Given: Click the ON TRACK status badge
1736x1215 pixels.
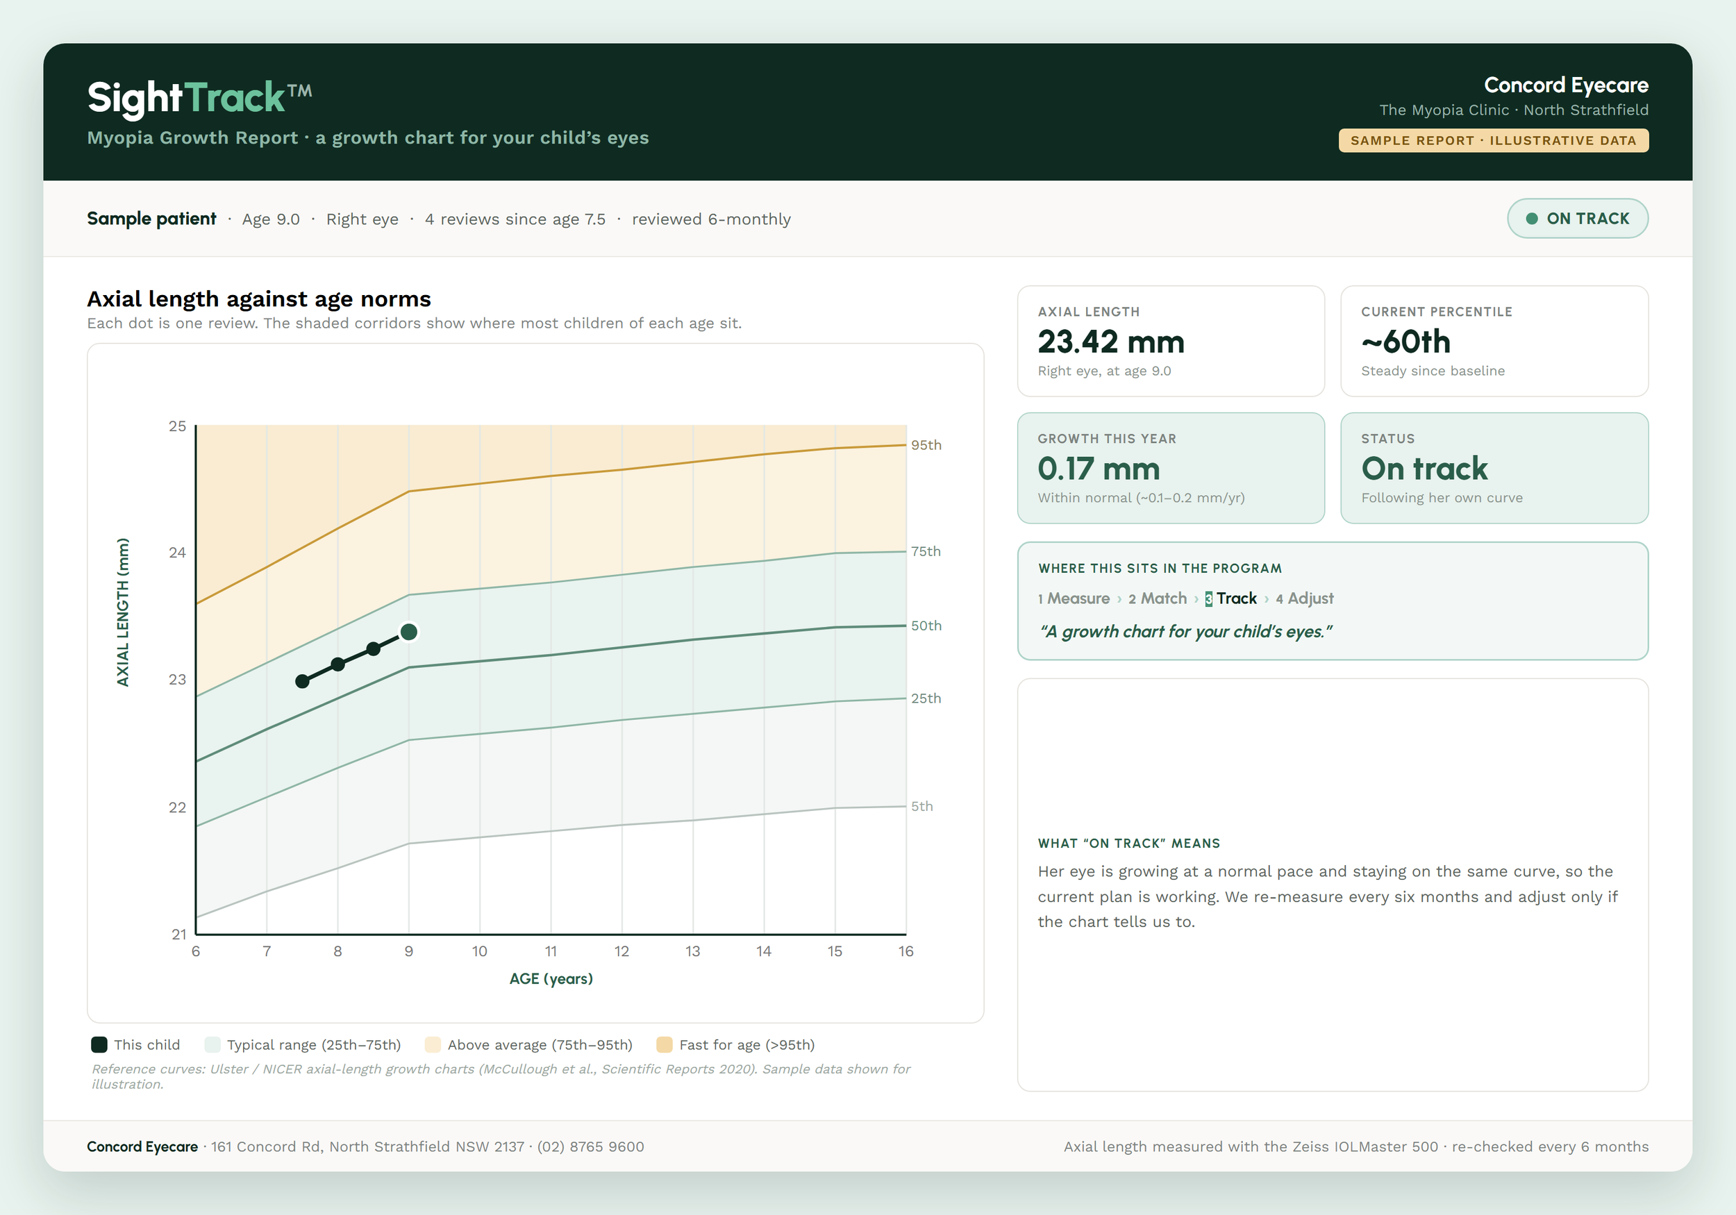Looking at the screenshot, I should click(x=1577, y=219).
